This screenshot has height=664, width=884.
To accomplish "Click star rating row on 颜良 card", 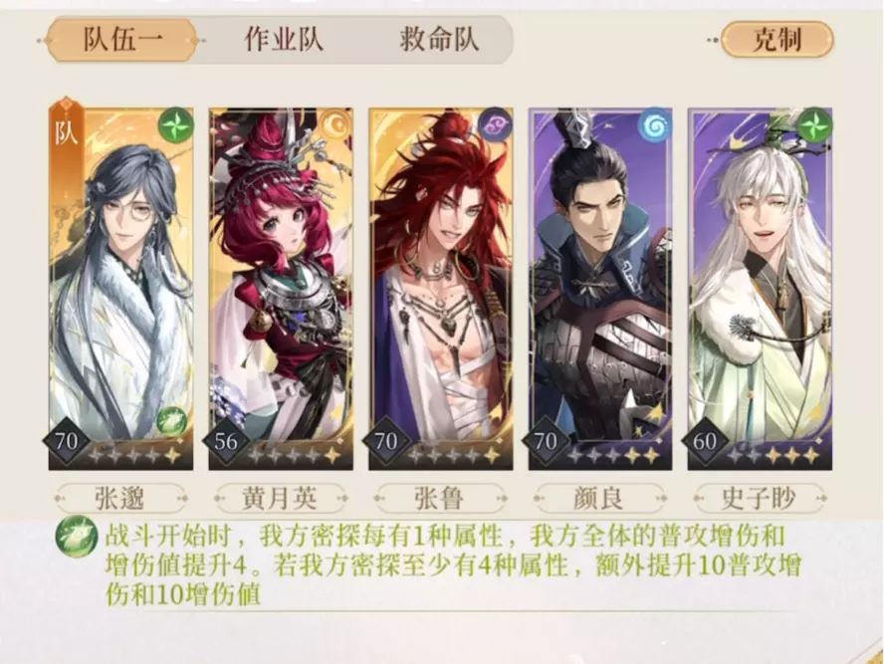I will click(614, 454).
